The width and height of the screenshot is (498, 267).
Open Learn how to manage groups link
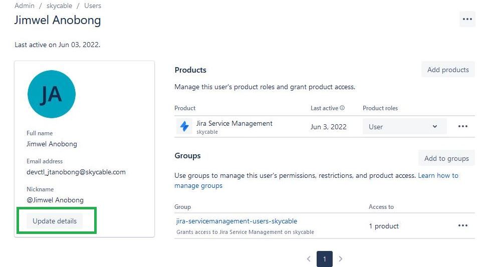[316, 180]
